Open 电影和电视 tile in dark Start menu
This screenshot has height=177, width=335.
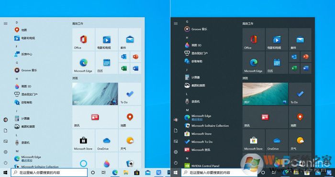click(277, 40)
